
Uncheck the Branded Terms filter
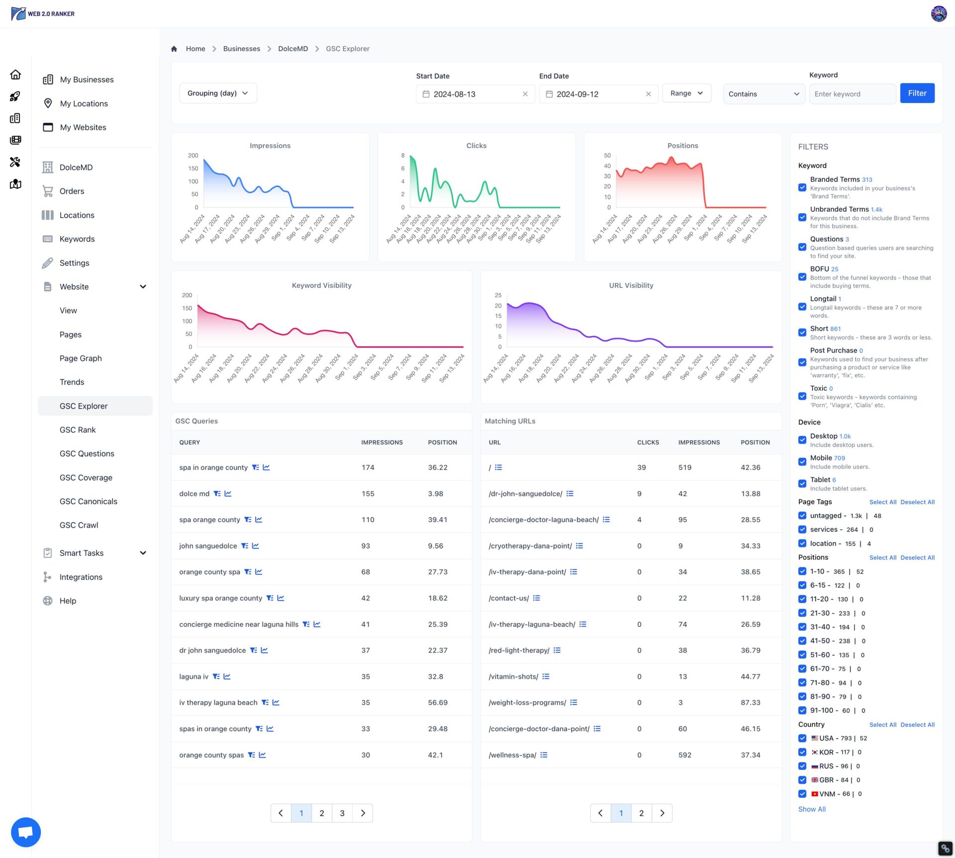tap(802, 187)
